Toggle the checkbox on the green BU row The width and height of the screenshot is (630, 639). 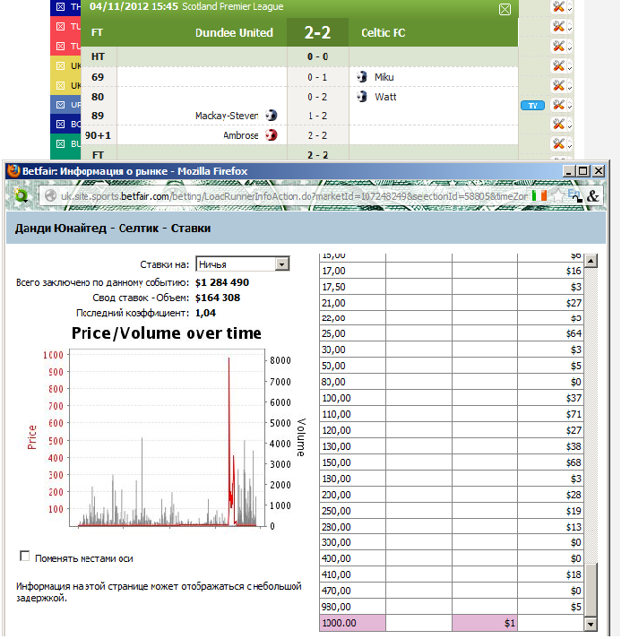pos(60,143)
